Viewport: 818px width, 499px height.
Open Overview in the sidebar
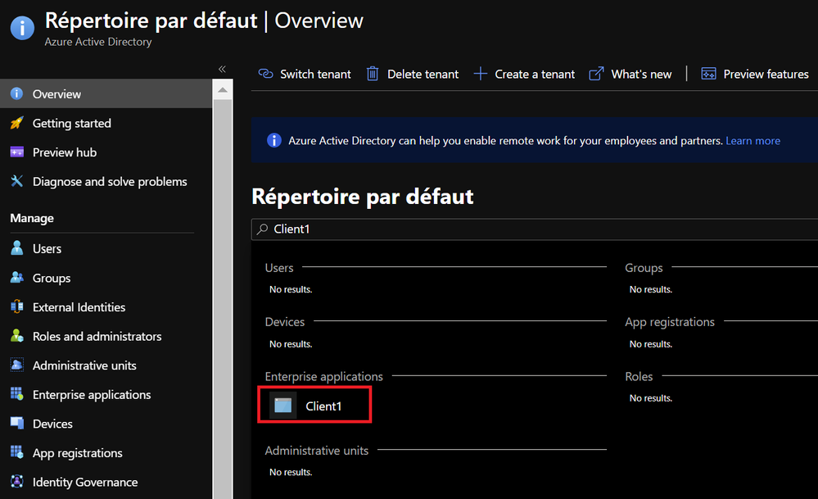pyautogui.click(x=106, y=94)
